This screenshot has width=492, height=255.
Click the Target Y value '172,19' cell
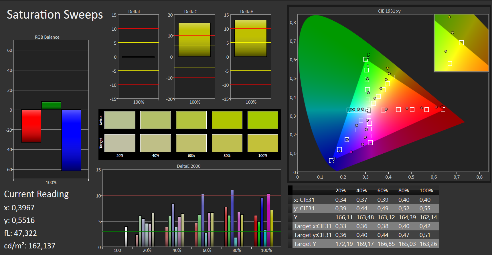(x=344, y=244)
